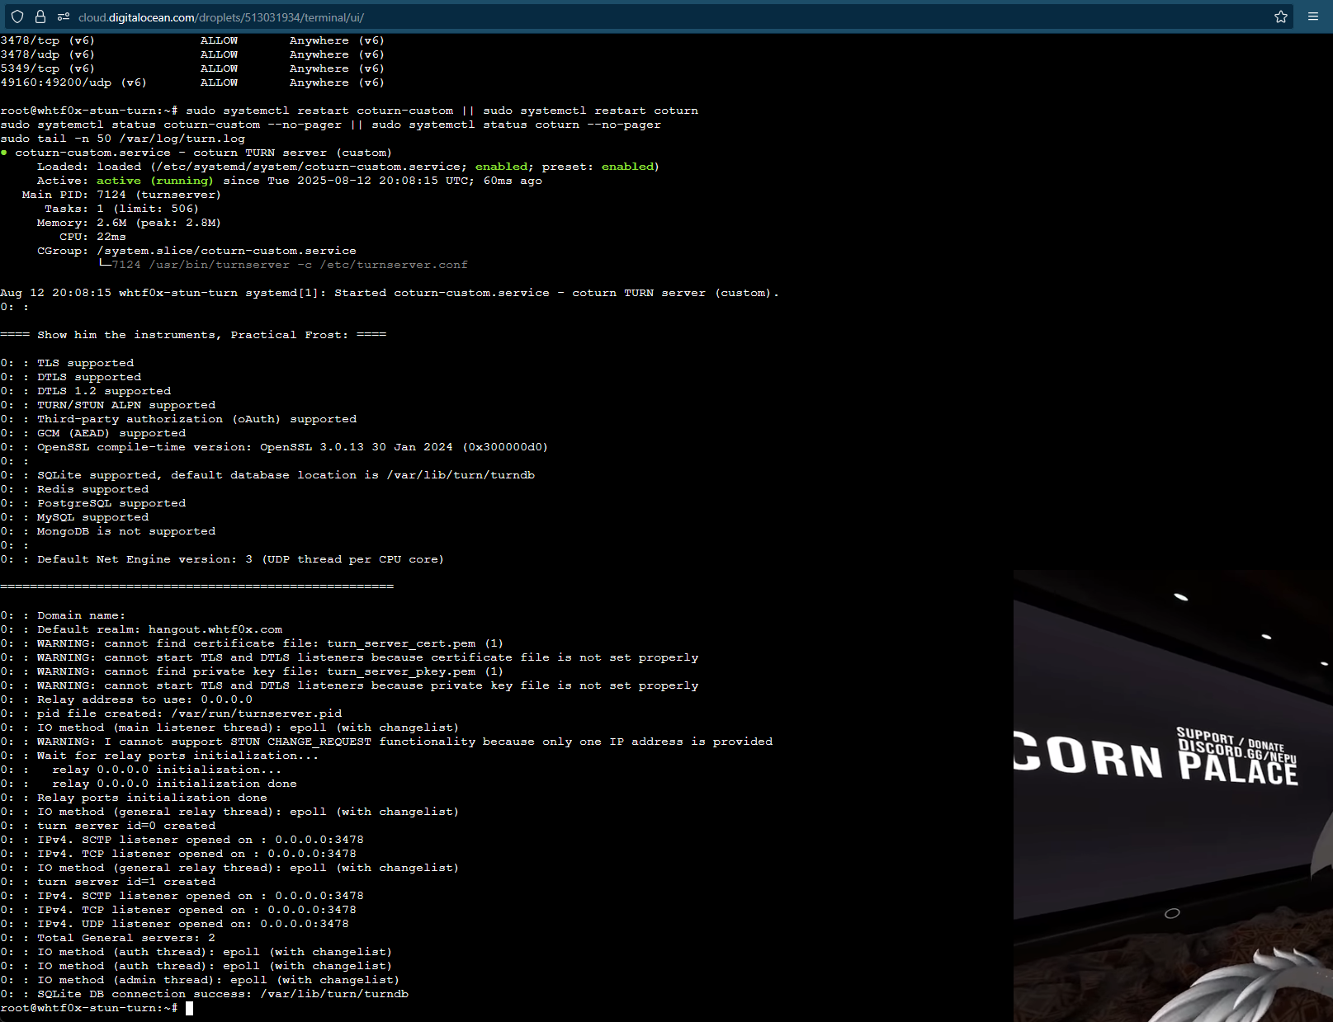Click the green 'active (running)' status text
The width and height of the screenshot is (1333, 1022).
pos(154,181)
